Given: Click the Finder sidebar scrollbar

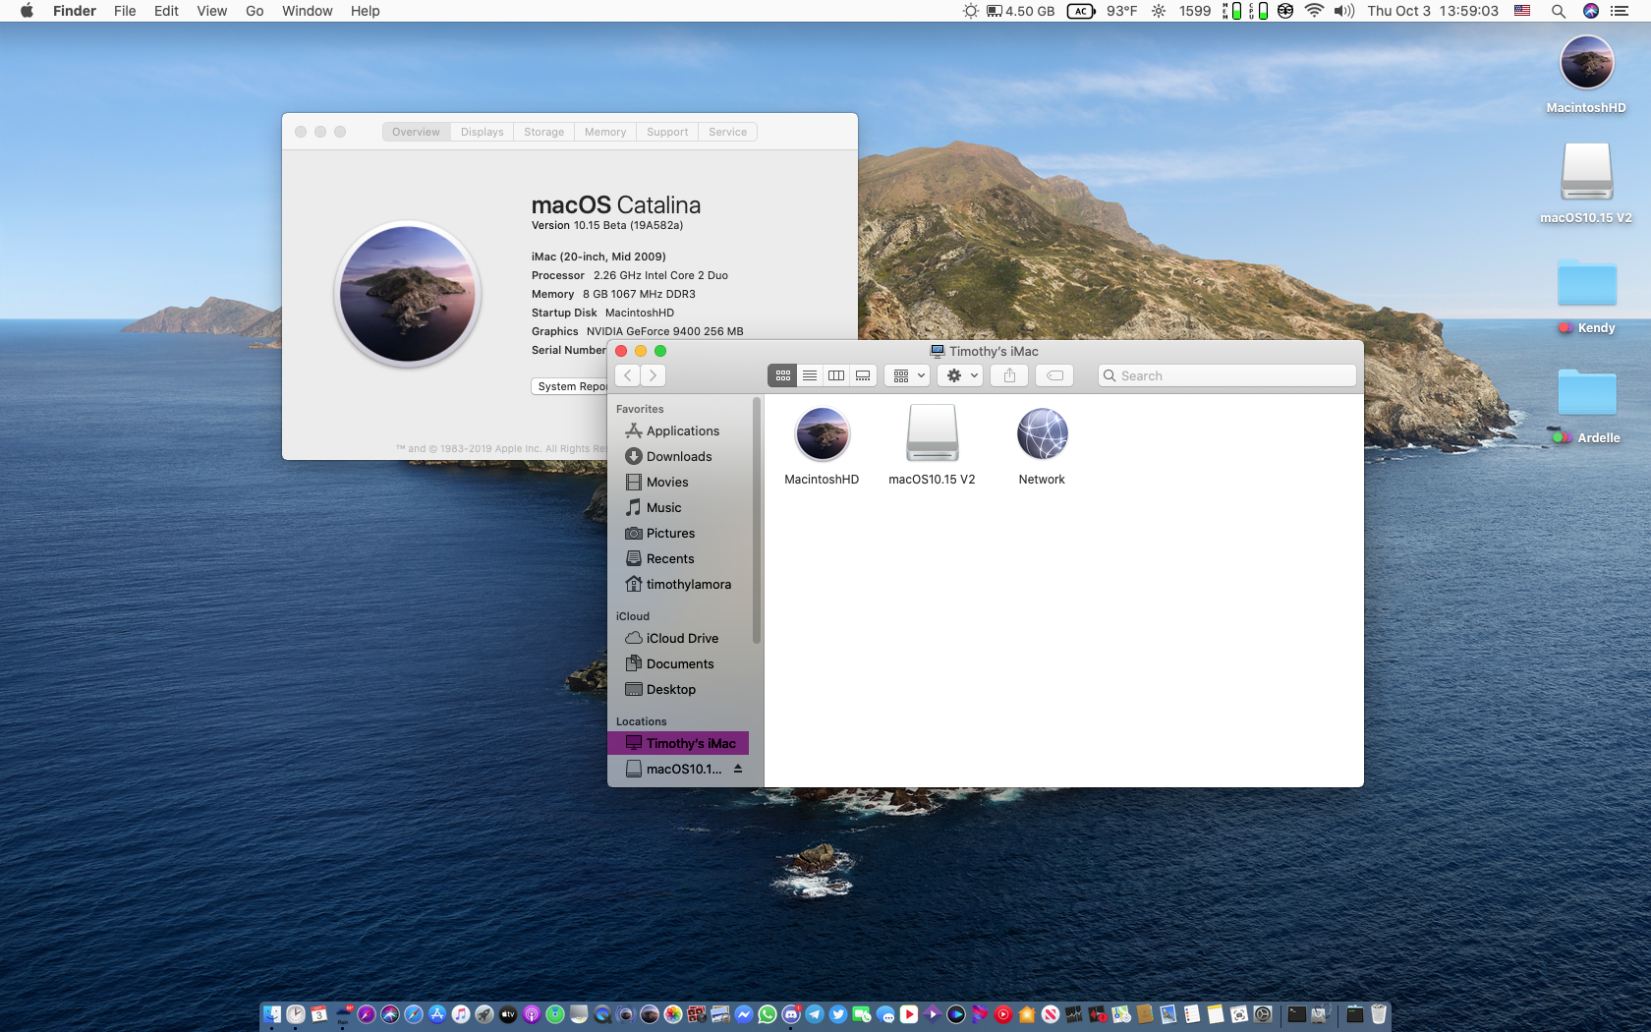Looking at the screenshot, I should [756, 521].
